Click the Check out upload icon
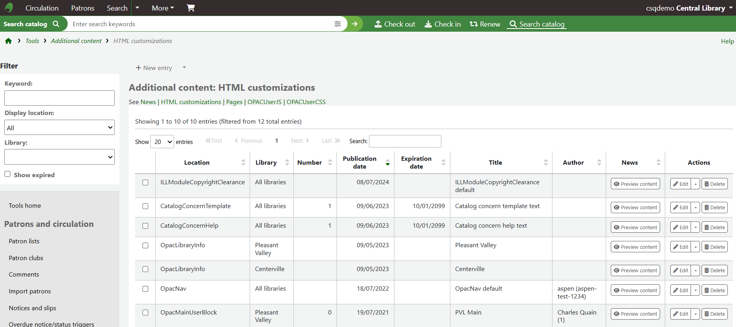 pos(378,24)
